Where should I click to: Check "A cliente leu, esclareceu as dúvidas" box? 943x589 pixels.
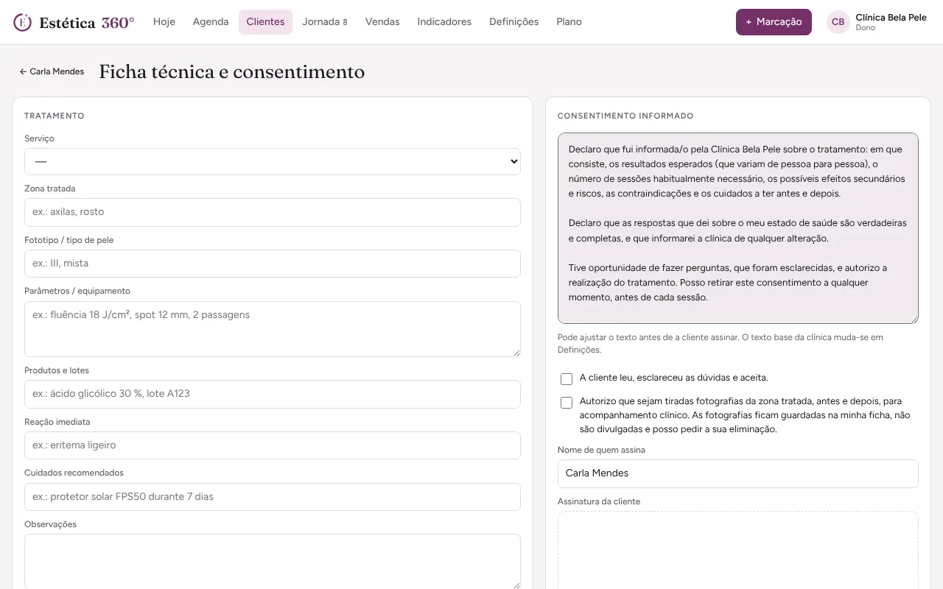coord(567,379)
